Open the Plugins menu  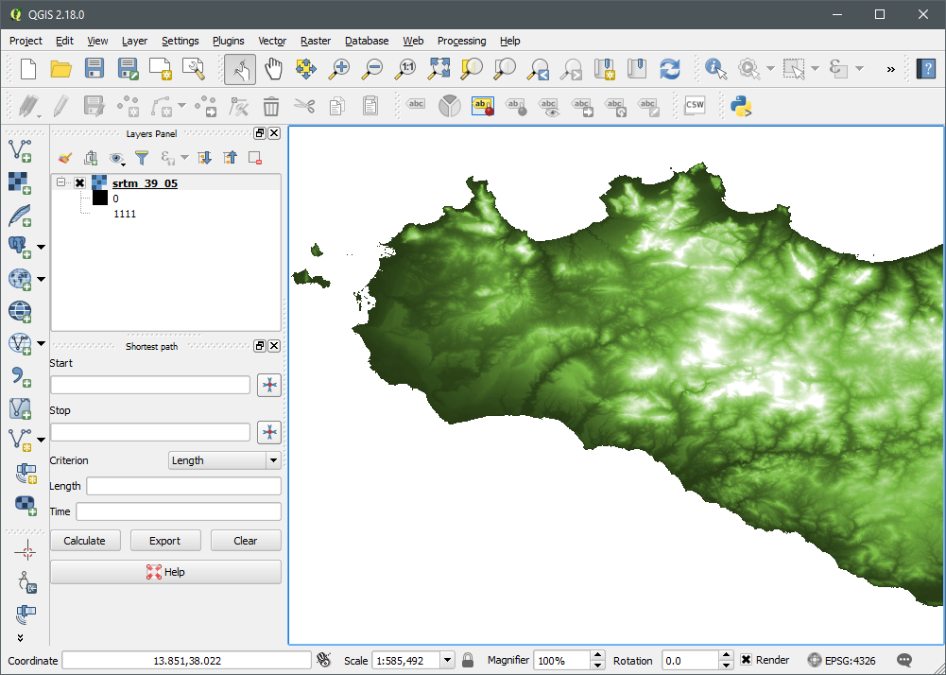[228, 41]
